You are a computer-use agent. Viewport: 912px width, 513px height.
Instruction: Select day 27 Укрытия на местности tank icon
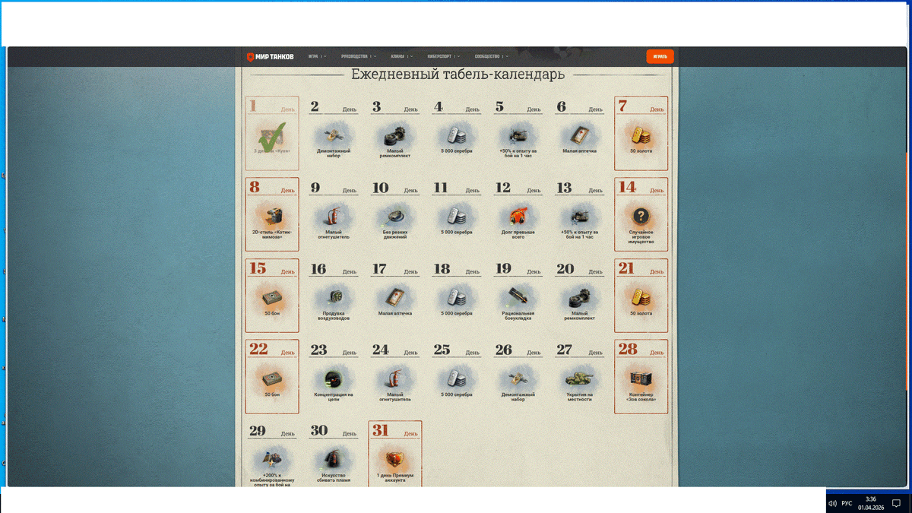pos(580,378)
